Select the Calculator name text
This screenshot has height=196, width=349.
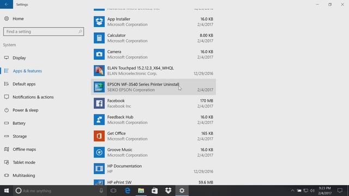coord(116,35)
